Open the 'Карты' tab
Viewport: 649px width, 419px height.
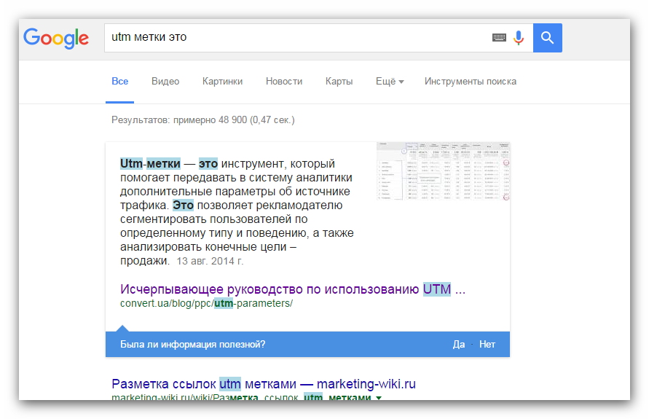click(339, 82)
